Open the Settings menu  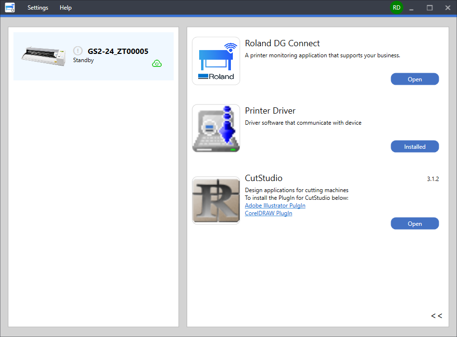click(38, 8)
